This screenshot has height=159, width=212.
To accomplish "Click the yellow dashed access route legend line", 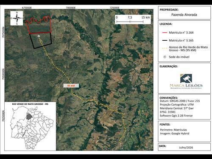I will tap(165, 48).
